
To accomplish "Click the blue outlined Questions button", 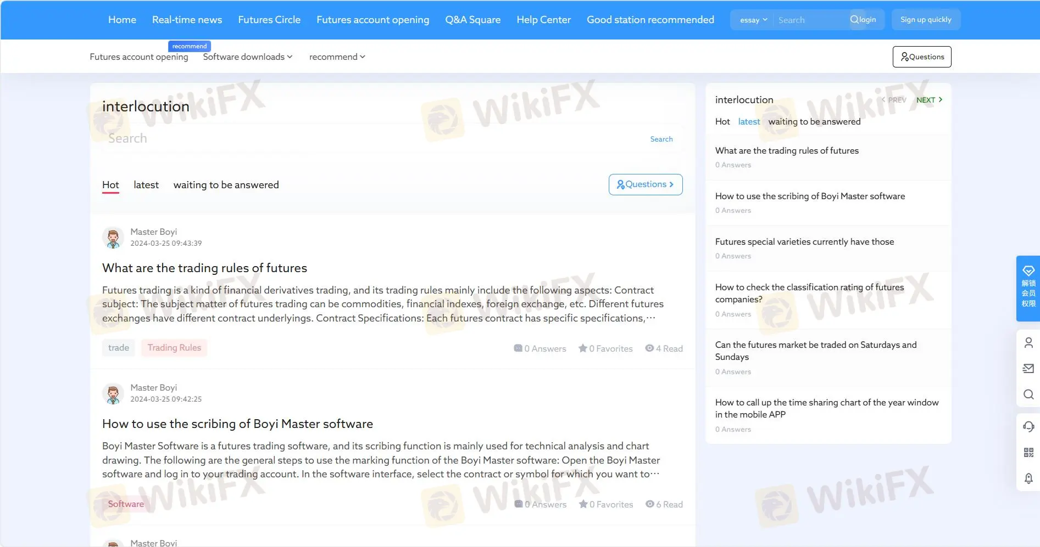I will (x=645, y=185).
